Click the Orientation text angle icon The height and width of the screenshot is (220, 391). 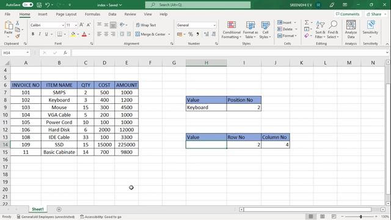pyautogui.click(x=122, y=25)
